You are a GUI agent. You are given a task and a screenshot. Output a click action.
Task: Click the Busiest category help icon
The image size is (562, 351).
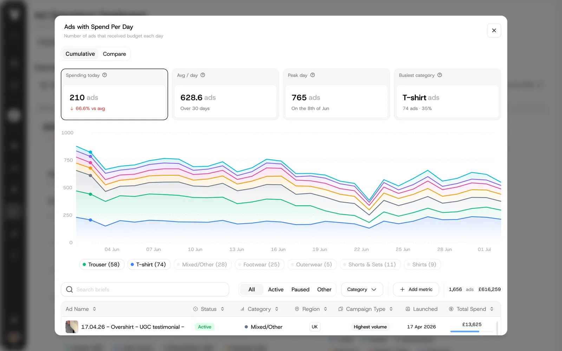pyautogui.click(x=440, y=75)
